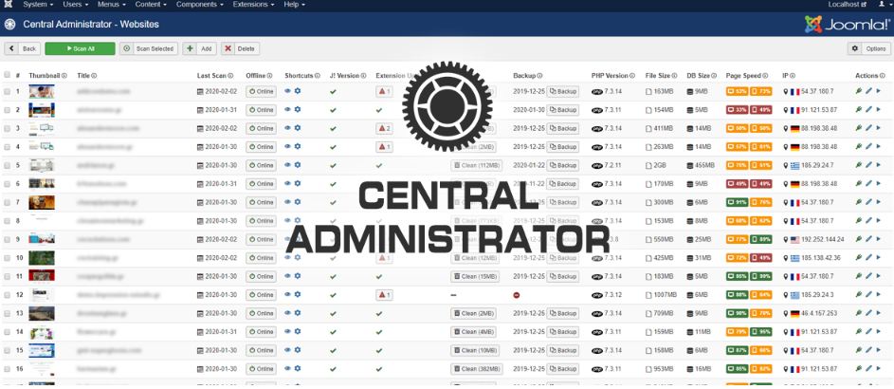Viewport: 894px width, 389px height.
Task: Click the Clean (112MB) button in row 5
Action: (x=477, y=165)
